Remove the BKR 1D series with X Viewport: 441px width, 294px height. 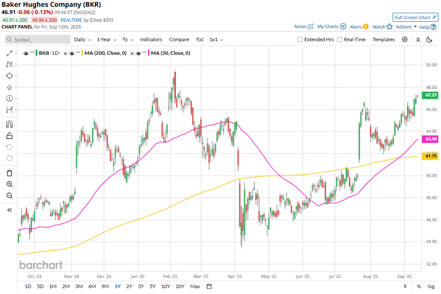click(x=65, y=53)
